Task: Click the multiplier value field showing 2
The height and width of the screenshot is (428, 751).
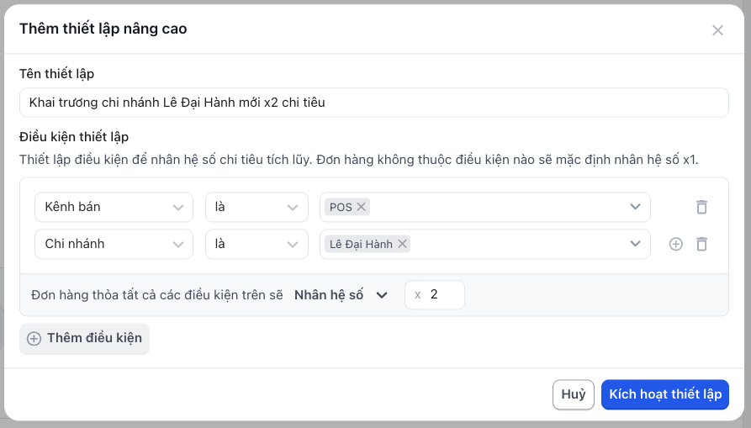Action: 435,295
